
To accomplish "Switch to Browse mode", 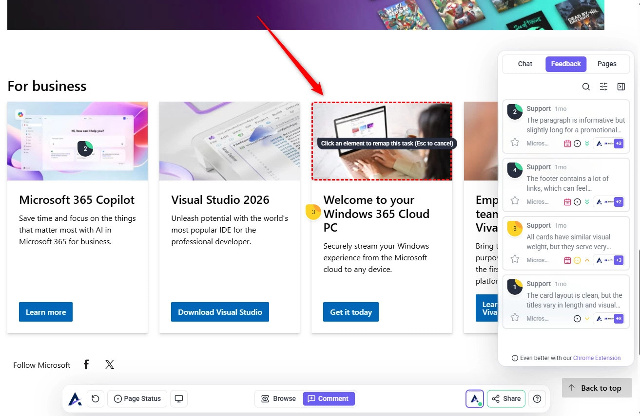I will click(279, 398).
